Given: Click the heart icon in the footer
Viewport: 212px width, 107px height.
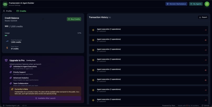Looking at the screenshot, I should pos(187,105).
